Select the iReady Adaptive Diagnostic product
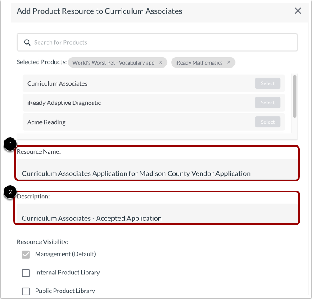 (x=267, y=103)
